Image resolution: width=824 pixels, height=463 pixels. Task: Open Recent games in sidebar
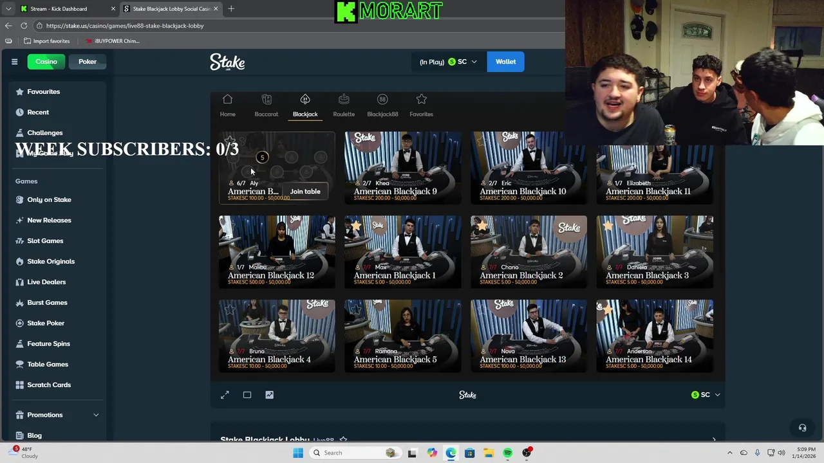pos(38,113)
